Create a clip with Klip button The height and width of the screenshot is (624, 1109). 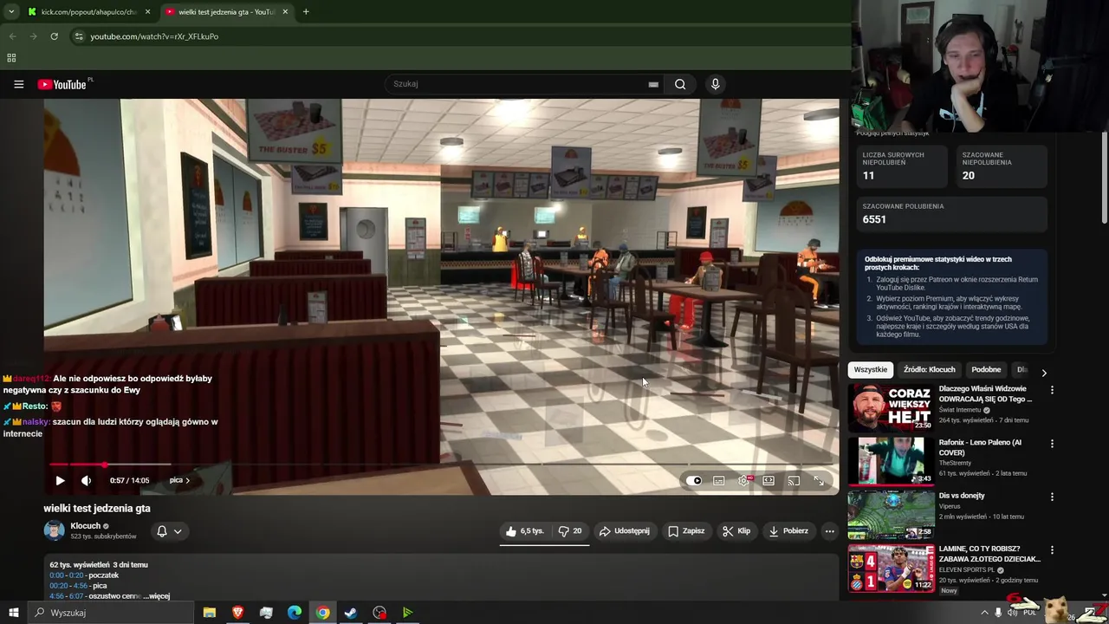click(736, 531)
